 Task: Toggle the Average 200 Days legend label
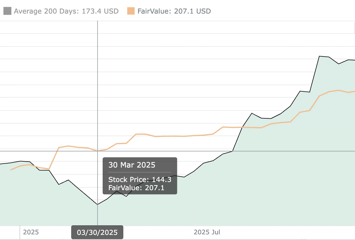pyautogui.click(x=66, y=11)
